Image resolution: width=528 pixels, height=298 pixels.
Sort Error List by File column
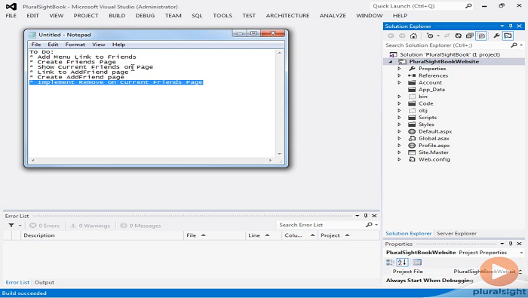point(214,235)
